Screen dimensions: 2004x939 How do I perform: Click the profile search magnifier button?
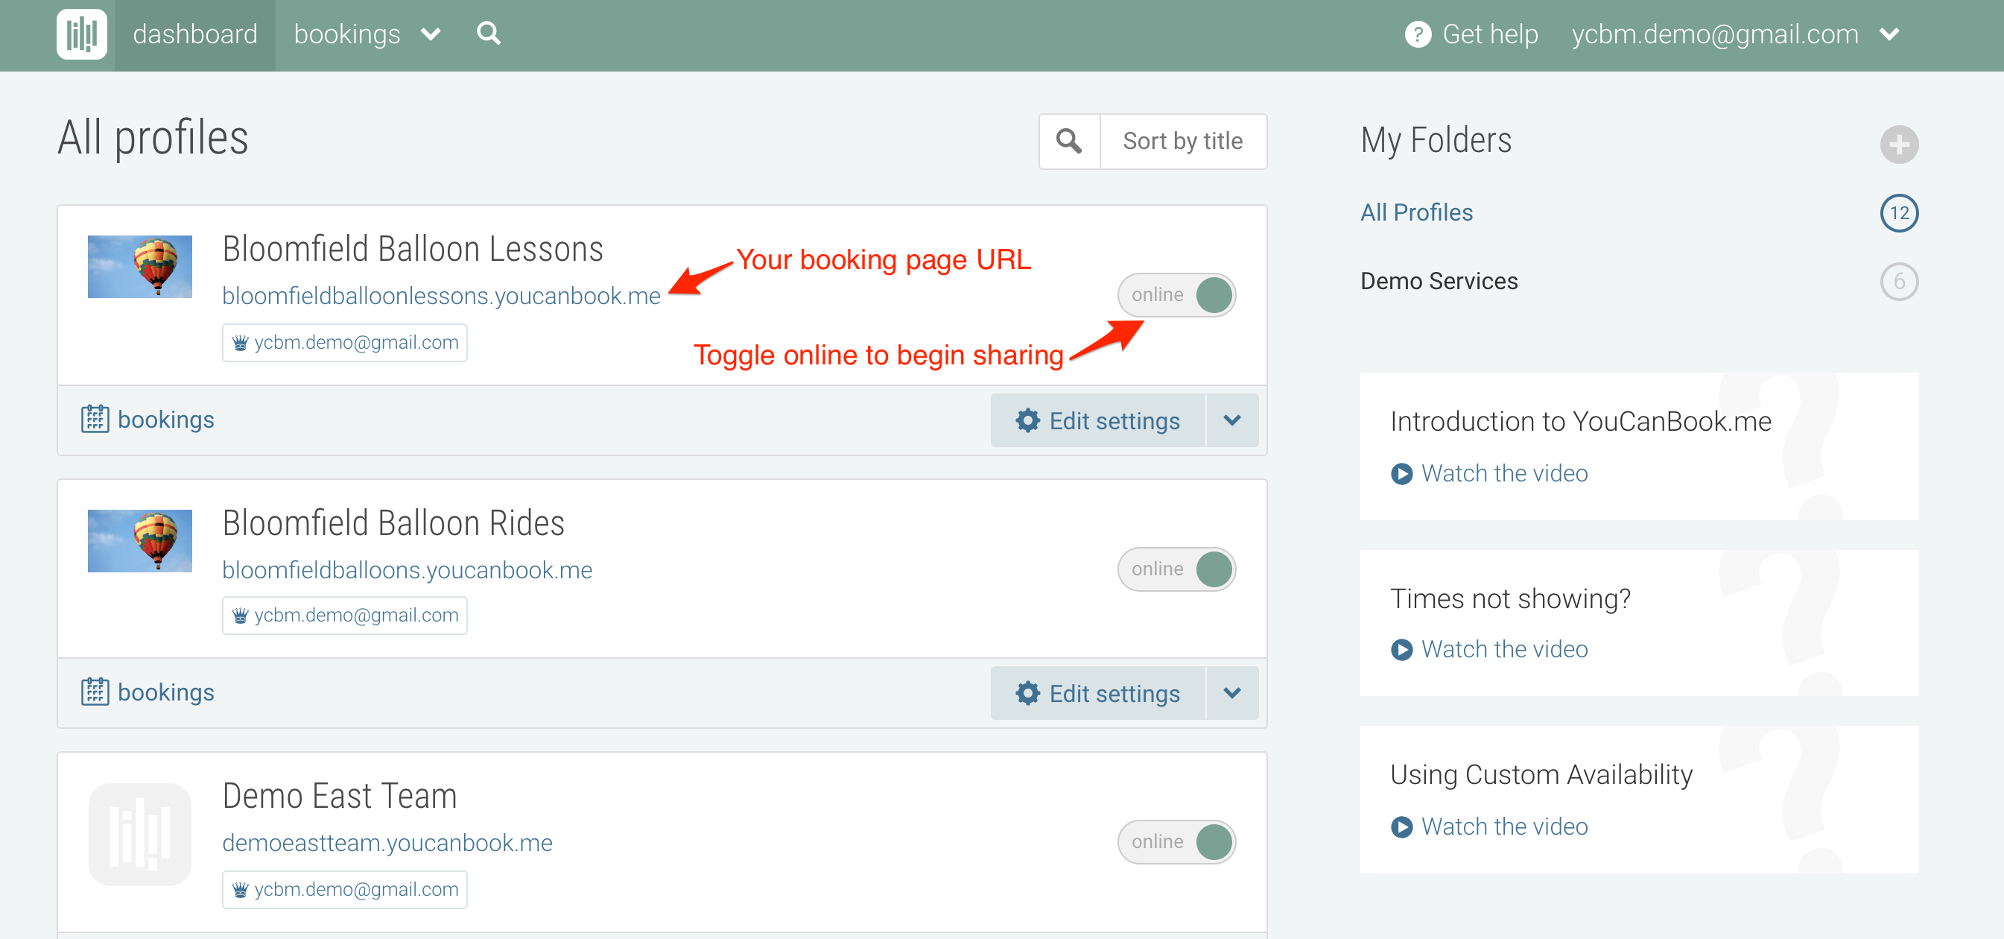[x=1069, y=141]
